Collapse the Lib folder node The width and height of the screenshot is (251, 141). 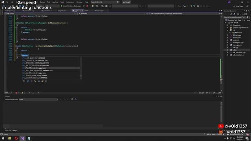(227, 30)
